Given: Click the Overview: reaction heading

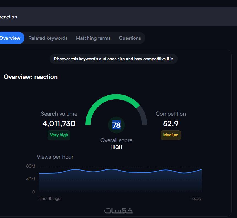Looking at the screenshot, I should [31, 77].
